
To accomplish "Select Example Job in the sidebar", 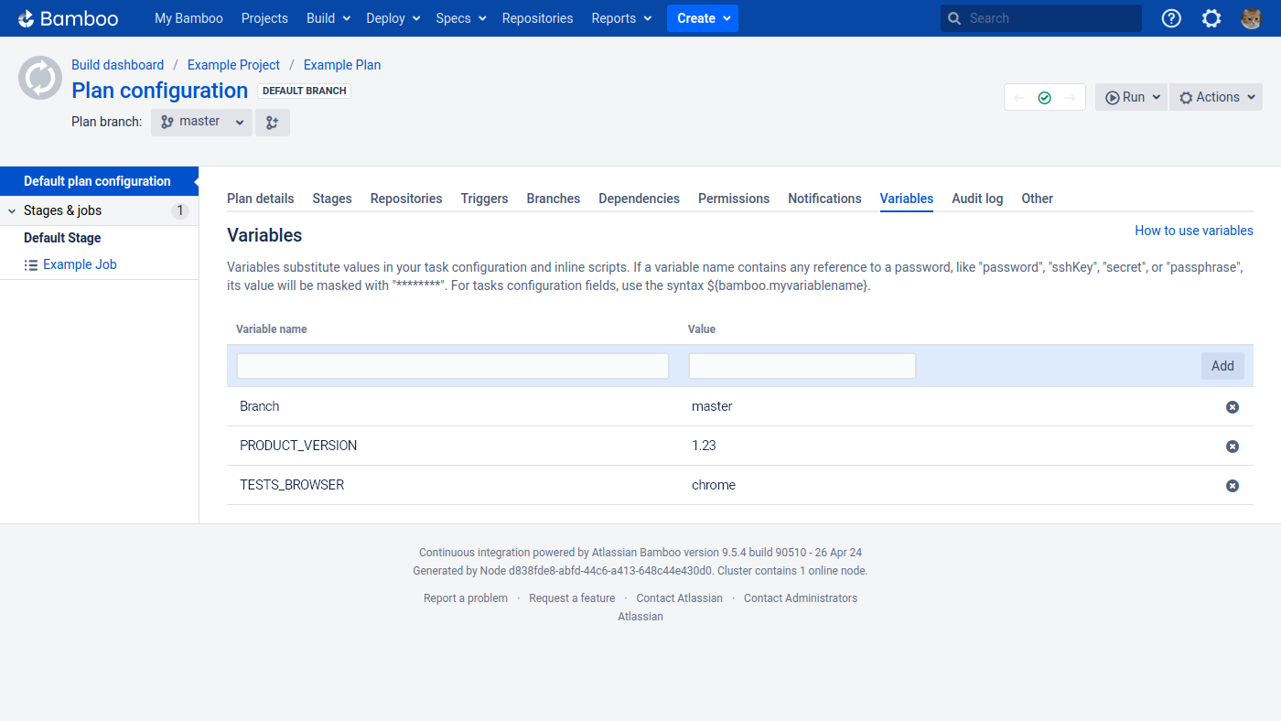I will 79,264.
